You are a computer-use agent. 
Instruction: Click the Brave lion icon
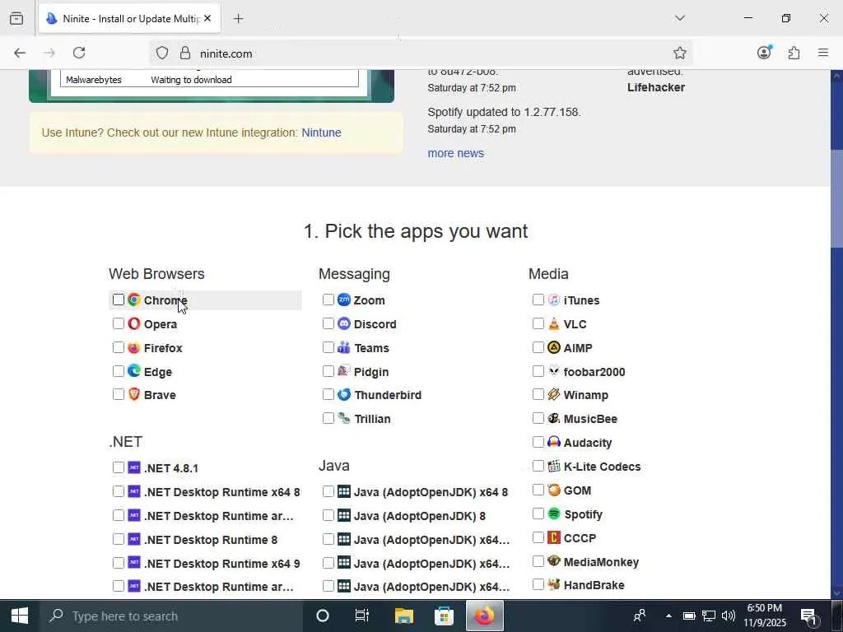pos(134,394)
